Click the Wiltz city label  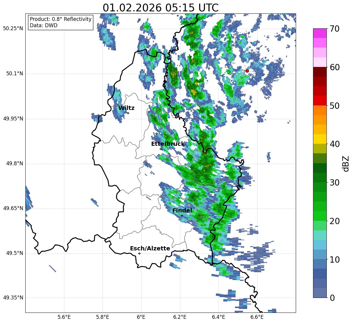126,108
